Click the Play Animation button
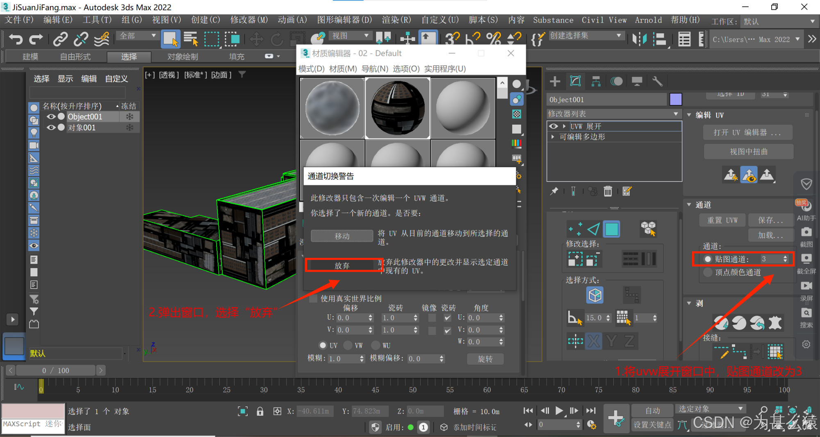The width and height of the screenshot is (820, 437). click(x=559, y=410)
